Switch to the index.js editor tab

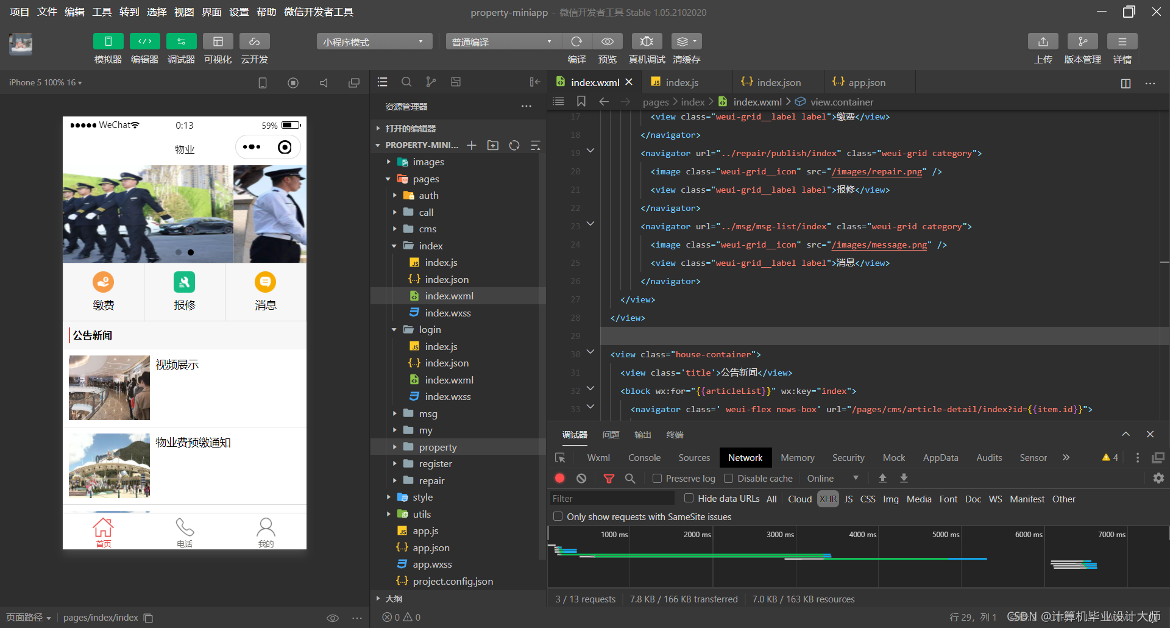(x=682, y=82)
